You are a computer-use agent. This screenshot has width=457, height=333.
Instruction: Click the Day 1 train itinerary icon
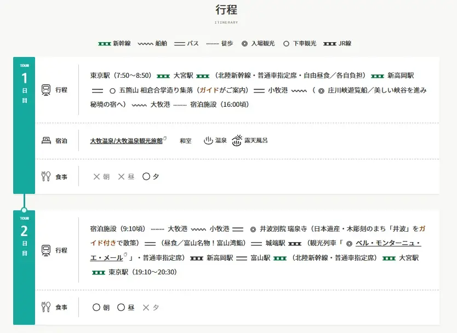click(46, 90)
